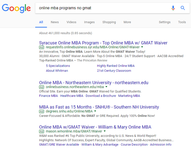
Task: Click the requestinfo.onlinebusiness.syr.edu URL text
Action: (93, 47)
